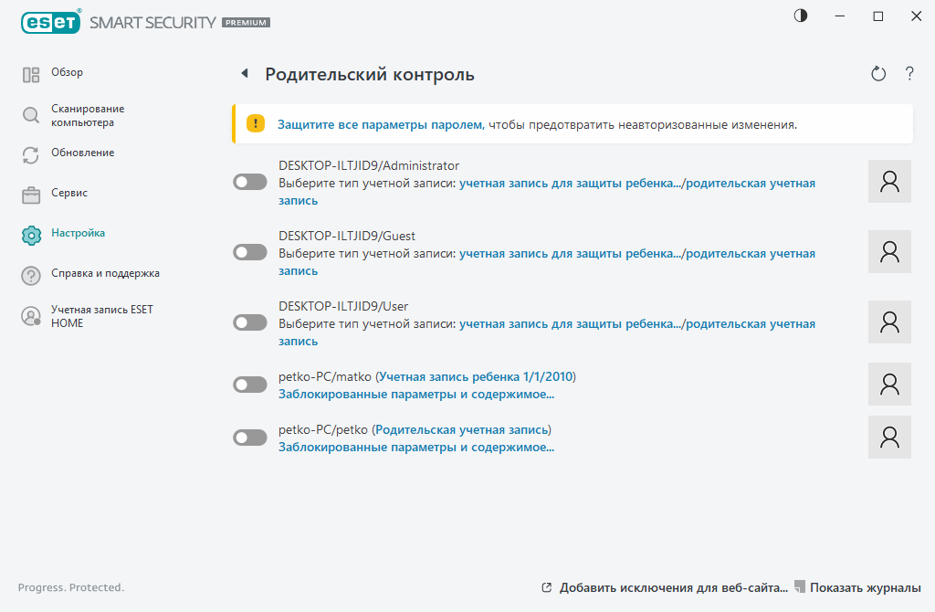Open settings for petko-PC/petko via profile icon
Viewport: 935px width, 612px height.
pyautogui.click(x=888, y=436)
